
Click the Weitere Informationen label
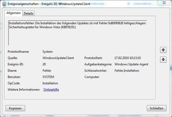tap(24, 90)
